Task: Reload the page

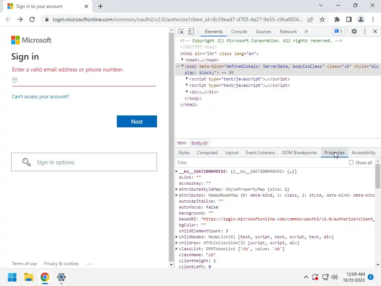Action: (32, 19)
